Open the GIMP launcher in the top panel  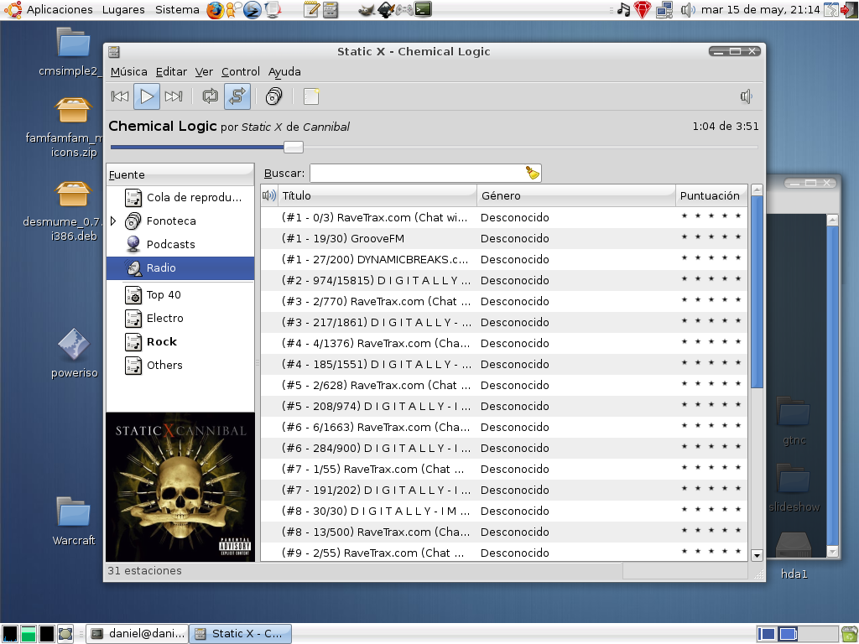[366, 10]
